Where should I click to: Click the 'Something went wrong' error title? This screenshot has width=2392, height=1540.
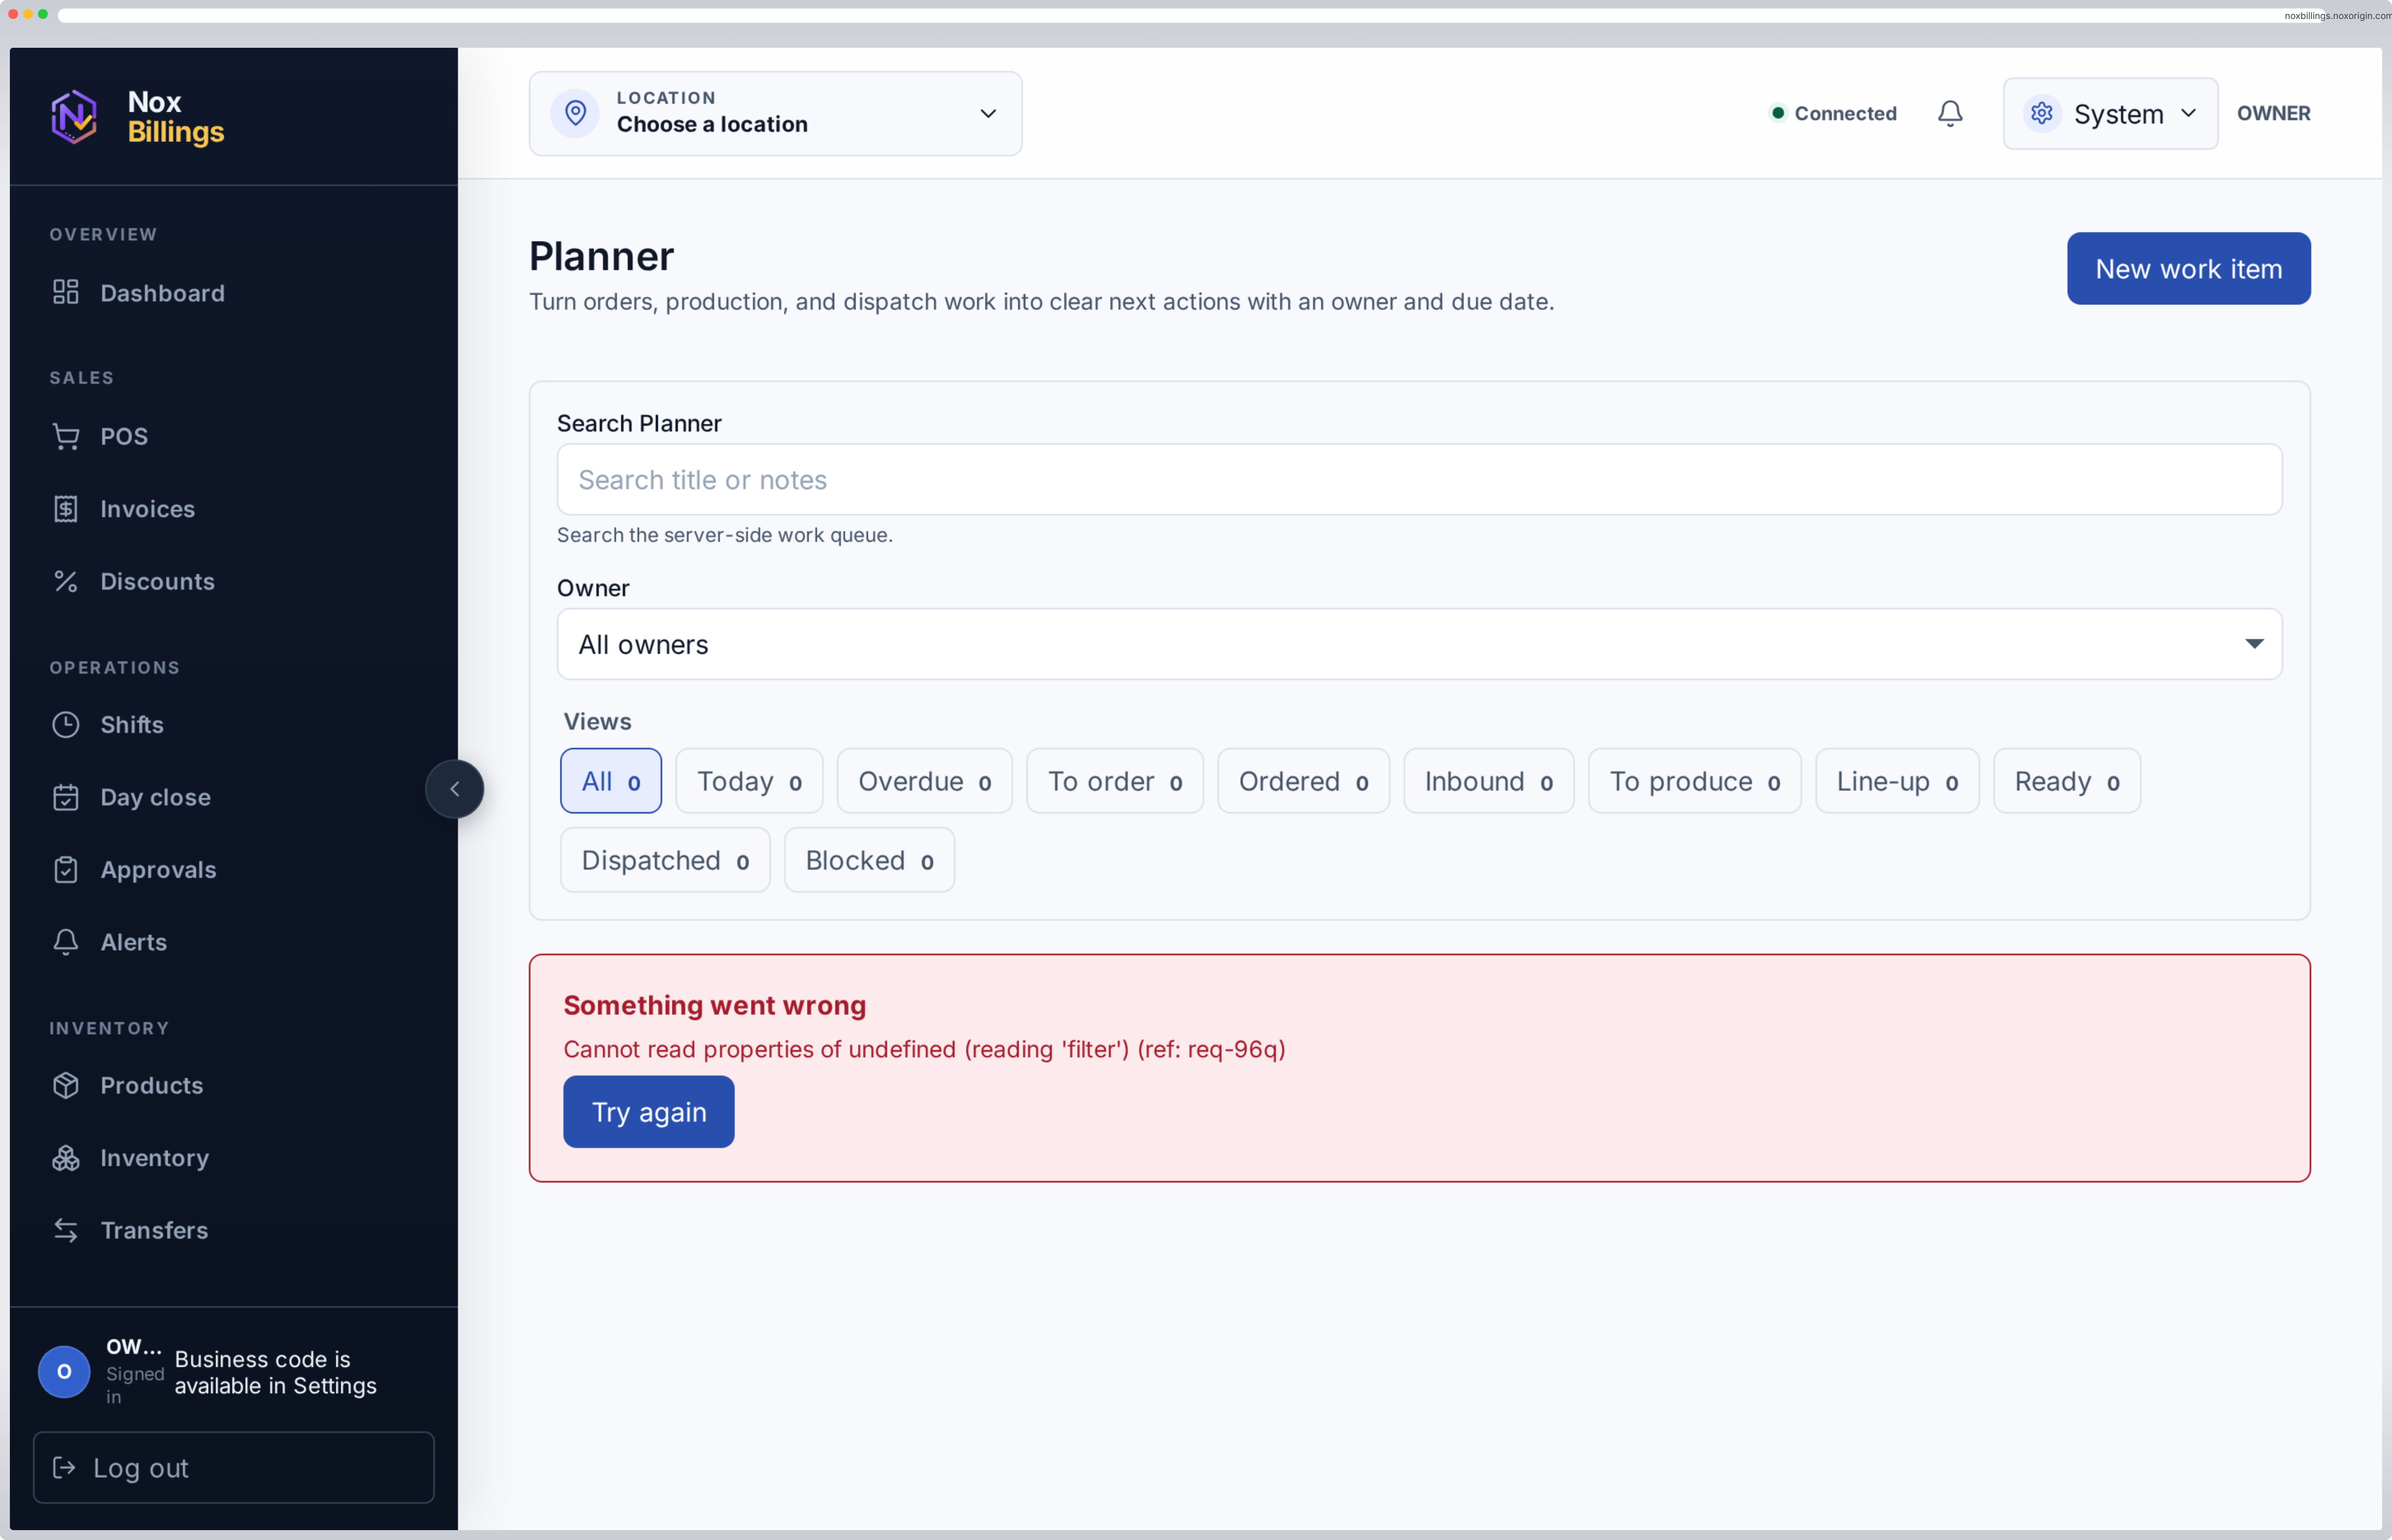(x=715, y=1005)
